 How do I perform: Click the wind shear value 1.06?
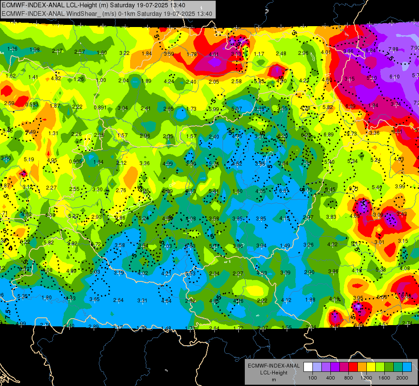point(12,49)
